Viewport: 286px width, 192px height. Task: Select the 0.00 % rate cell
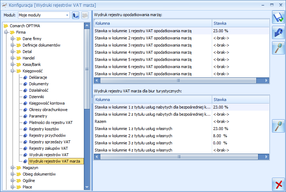[240, 143]
